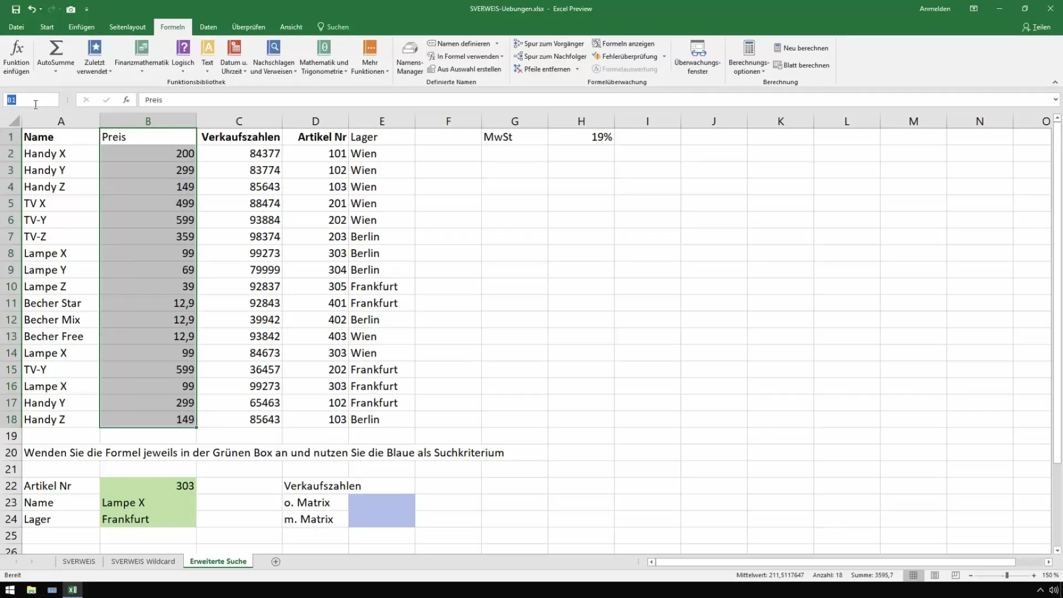Click the Teilen button
Viewport: 1063px width, 598px height.
point(1036,27)
